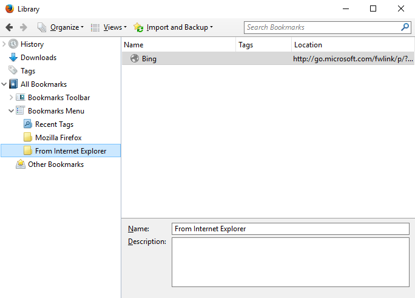Expand the History tree node
Screen dimensions: 415x298
4,44
